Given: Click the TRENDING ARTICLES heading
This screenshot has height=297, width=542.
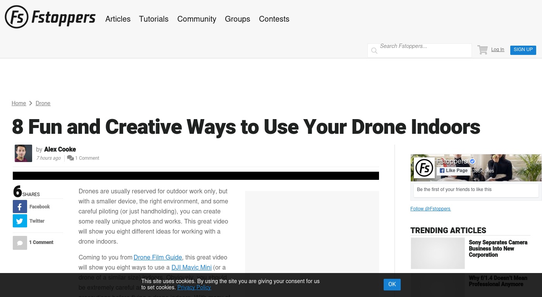Looking at the screenshot, I should pos(448,230).
